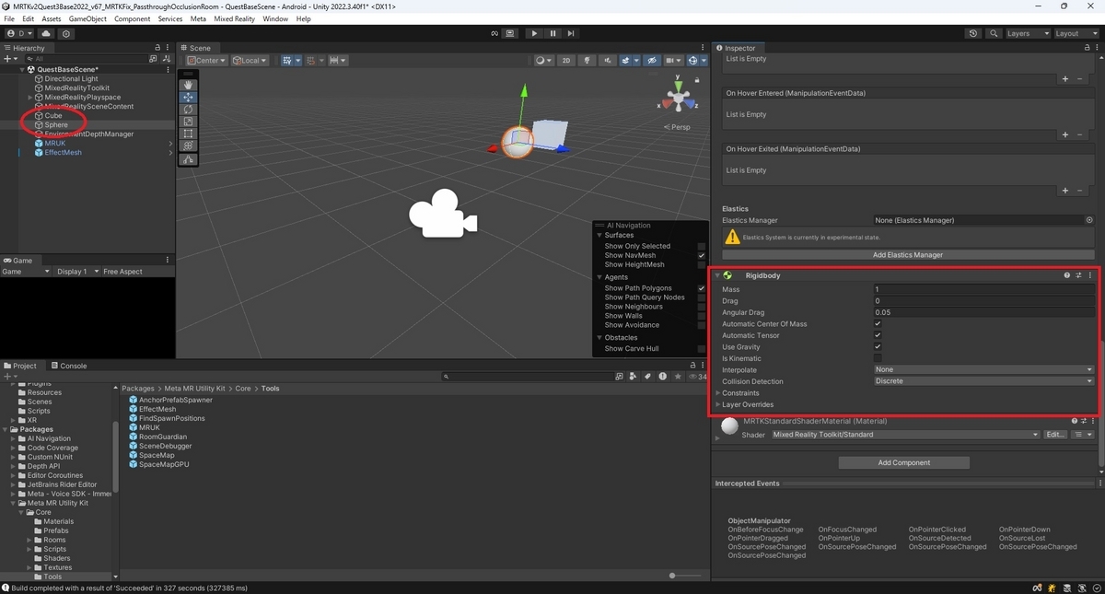This screenshot has height=594, width=1105.
Task: Expand the Constraints section
Action: point(718,393)
